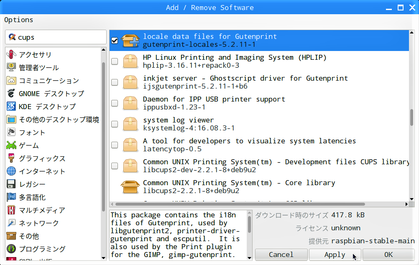Click the installed libcups2 Core library icon
419x265 pixels.
(130, 187)
